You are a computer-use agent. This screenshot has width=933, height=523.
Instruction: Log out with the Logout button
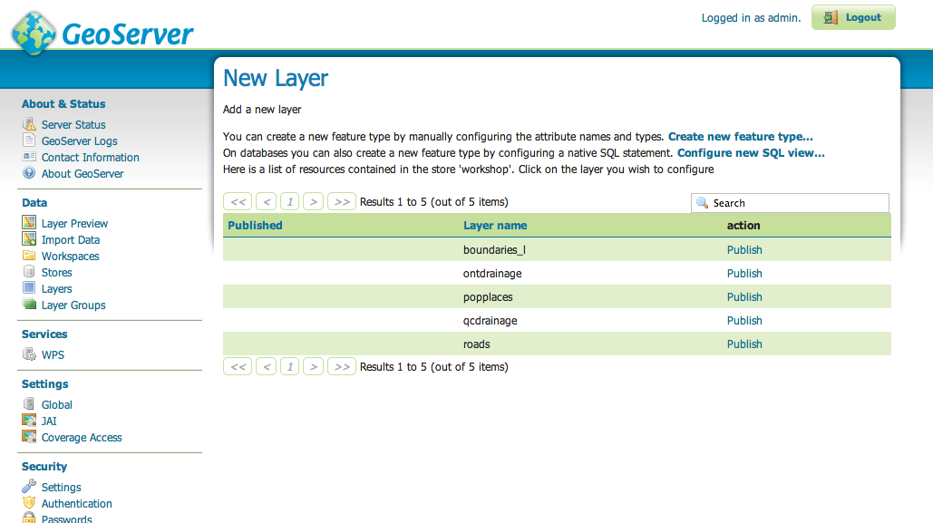point(853,17)
